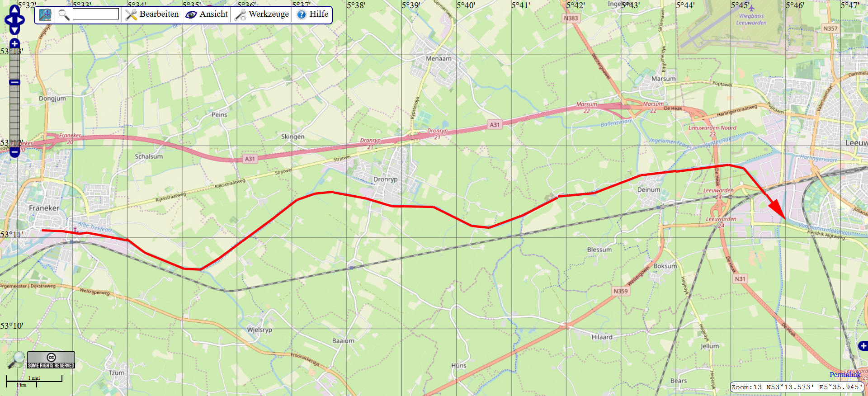Click the Creative Commons license badge
The width and height of the screenshot is (868, 396).
pyautogui.click(x=51, y=360)
